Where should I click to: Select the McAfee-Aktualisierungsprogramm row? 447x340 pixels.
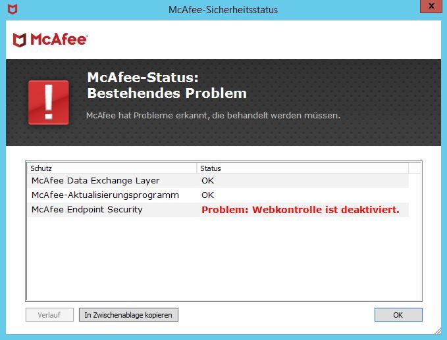point(105,195)
